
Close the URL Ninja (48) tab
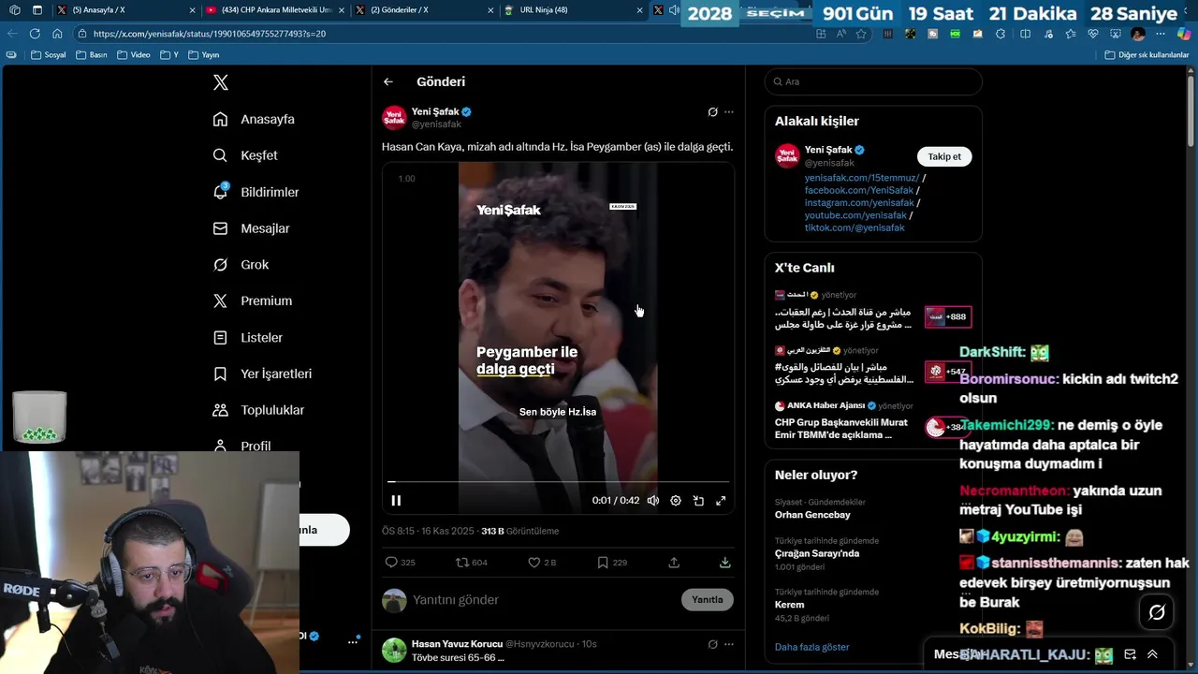click(x=640, y=10)
